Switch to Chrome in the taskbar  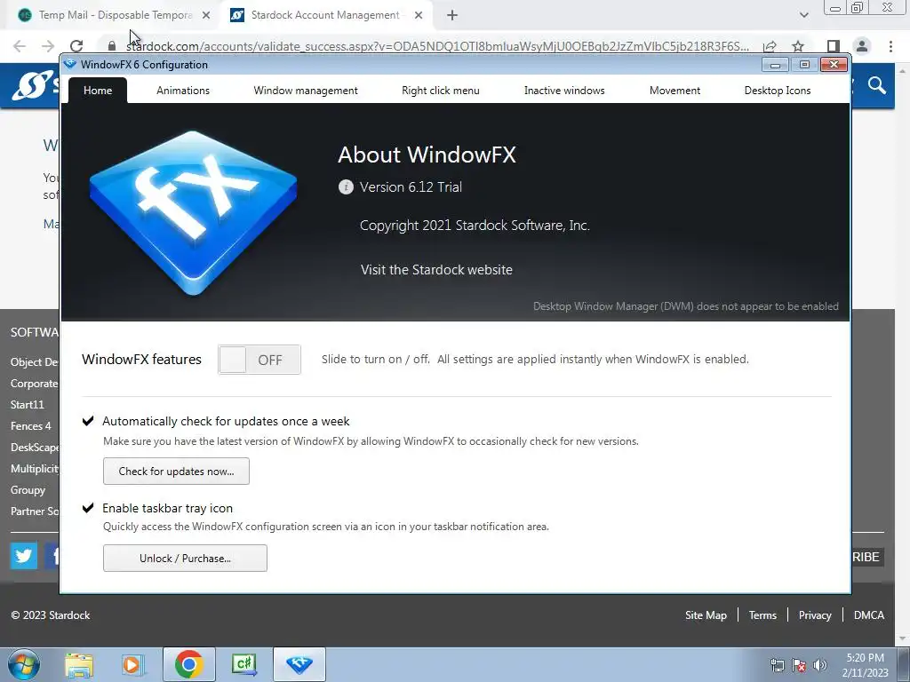[x=188, y=664]
